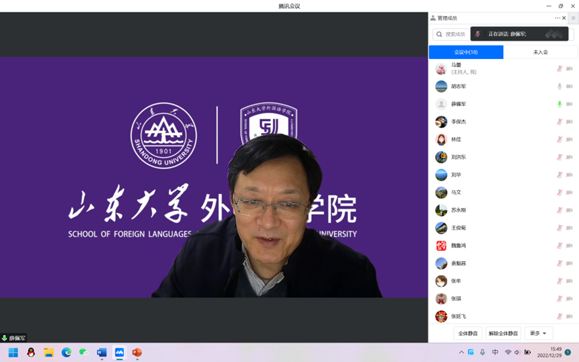The width and height of the screenshot is (579, 362).
Task: Click muted mic icon for 魏鲁鸿
Action: click(560, 246)
